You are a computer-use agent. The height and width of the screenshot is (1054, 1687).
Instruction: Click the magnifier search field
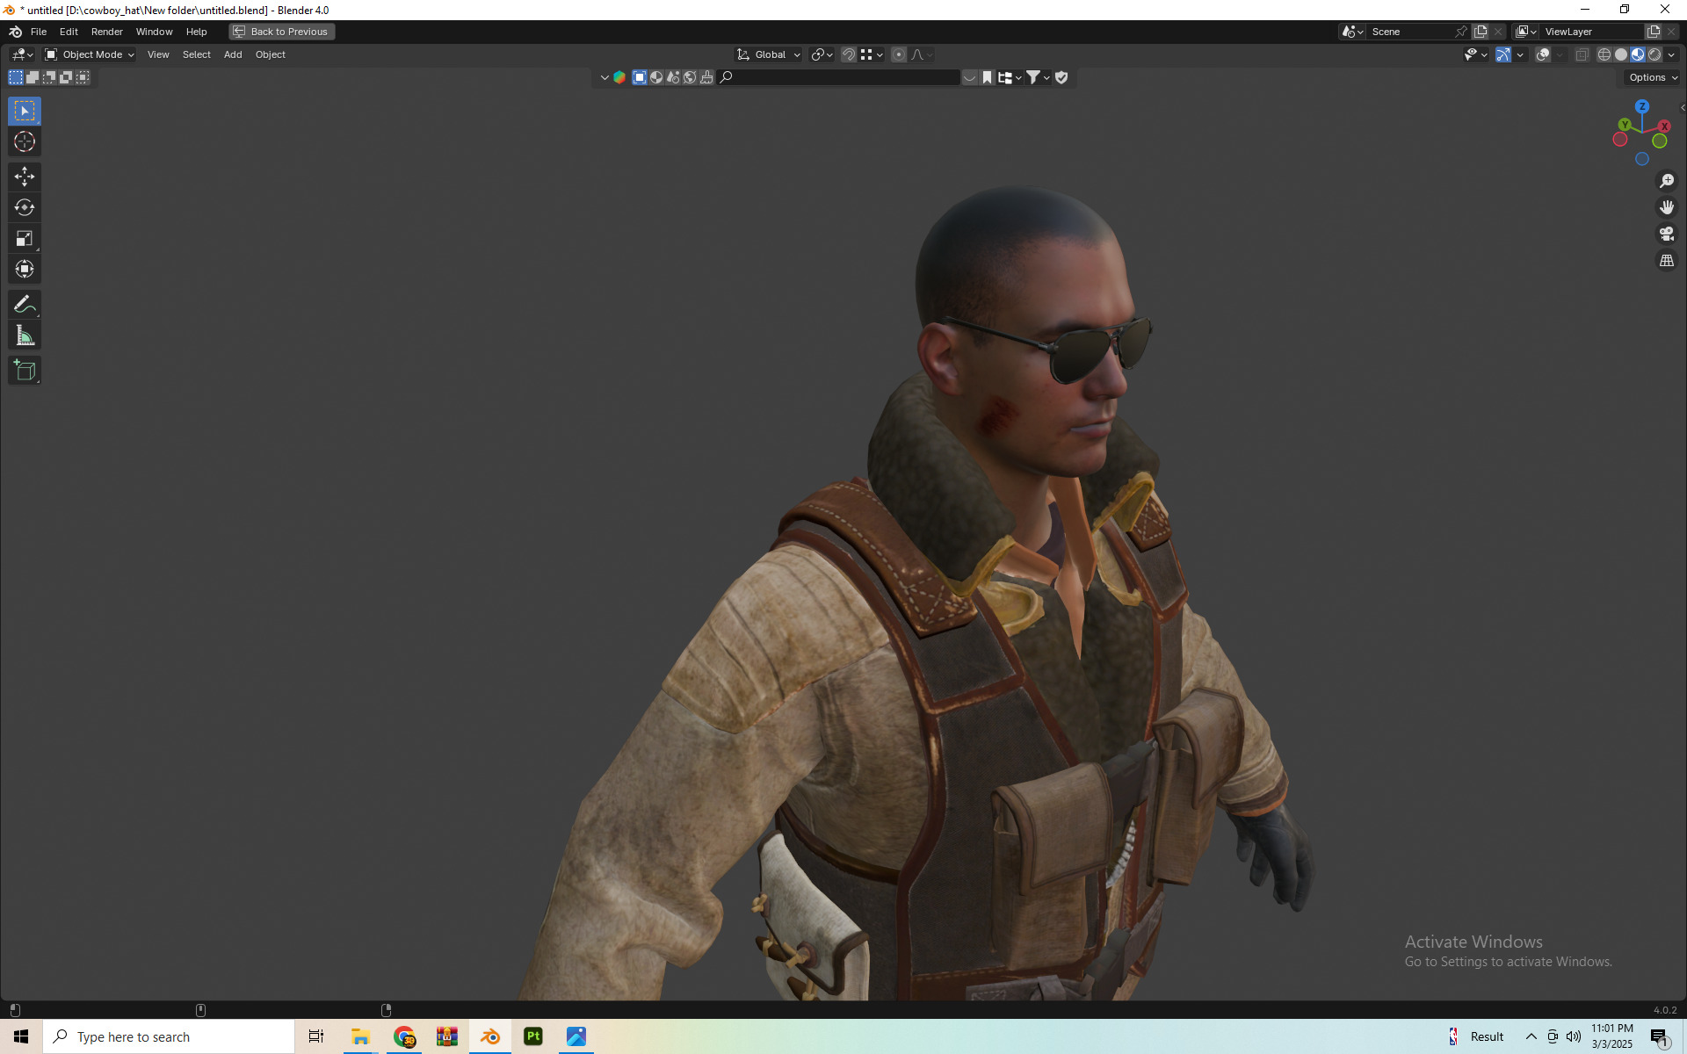[x=839, y=77]
